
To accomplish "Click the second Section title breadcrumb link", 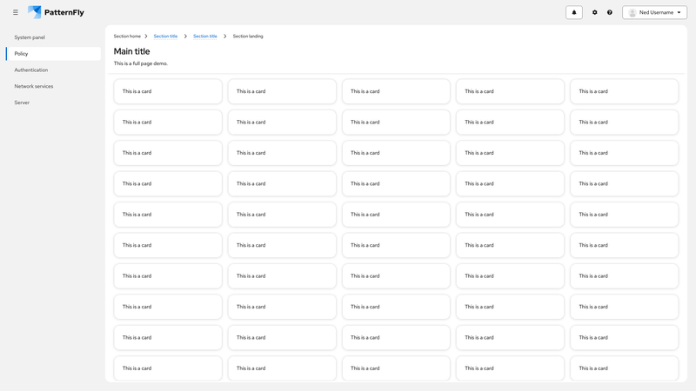I will click(205, 36).
